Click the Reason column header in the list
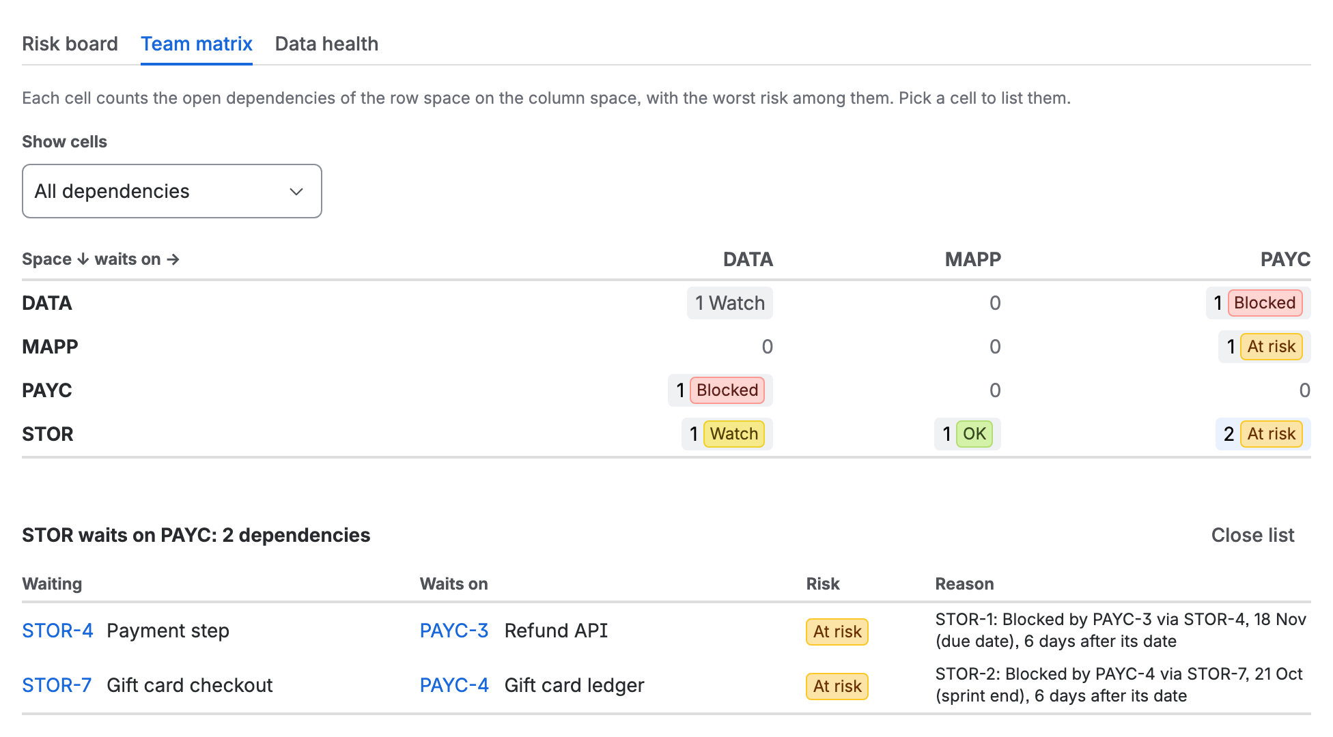The height and width of the screenshot is (737, 1333). pyautogui.click(x=964, y=584)
